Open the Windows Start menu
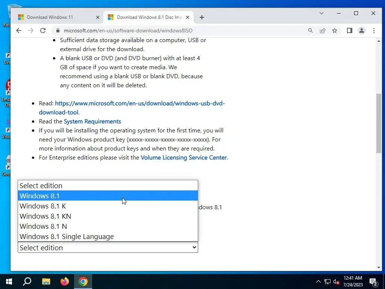Image resolution: width=385 pixels, height=289 pixels. [x=9, y=281]
